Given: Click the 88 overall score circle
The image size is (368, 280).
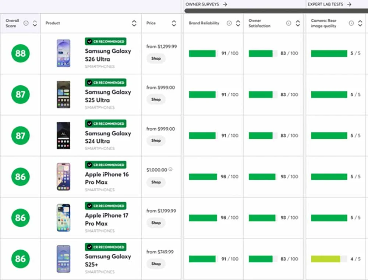Looking at the screenshot, I should [x=20, y=54].
